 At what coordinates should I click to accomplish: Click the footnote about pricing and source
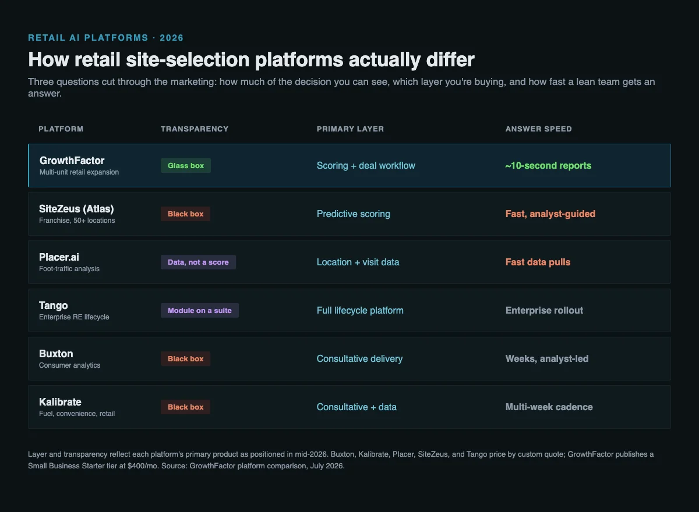pyautogui.click(x=341, y=460)
